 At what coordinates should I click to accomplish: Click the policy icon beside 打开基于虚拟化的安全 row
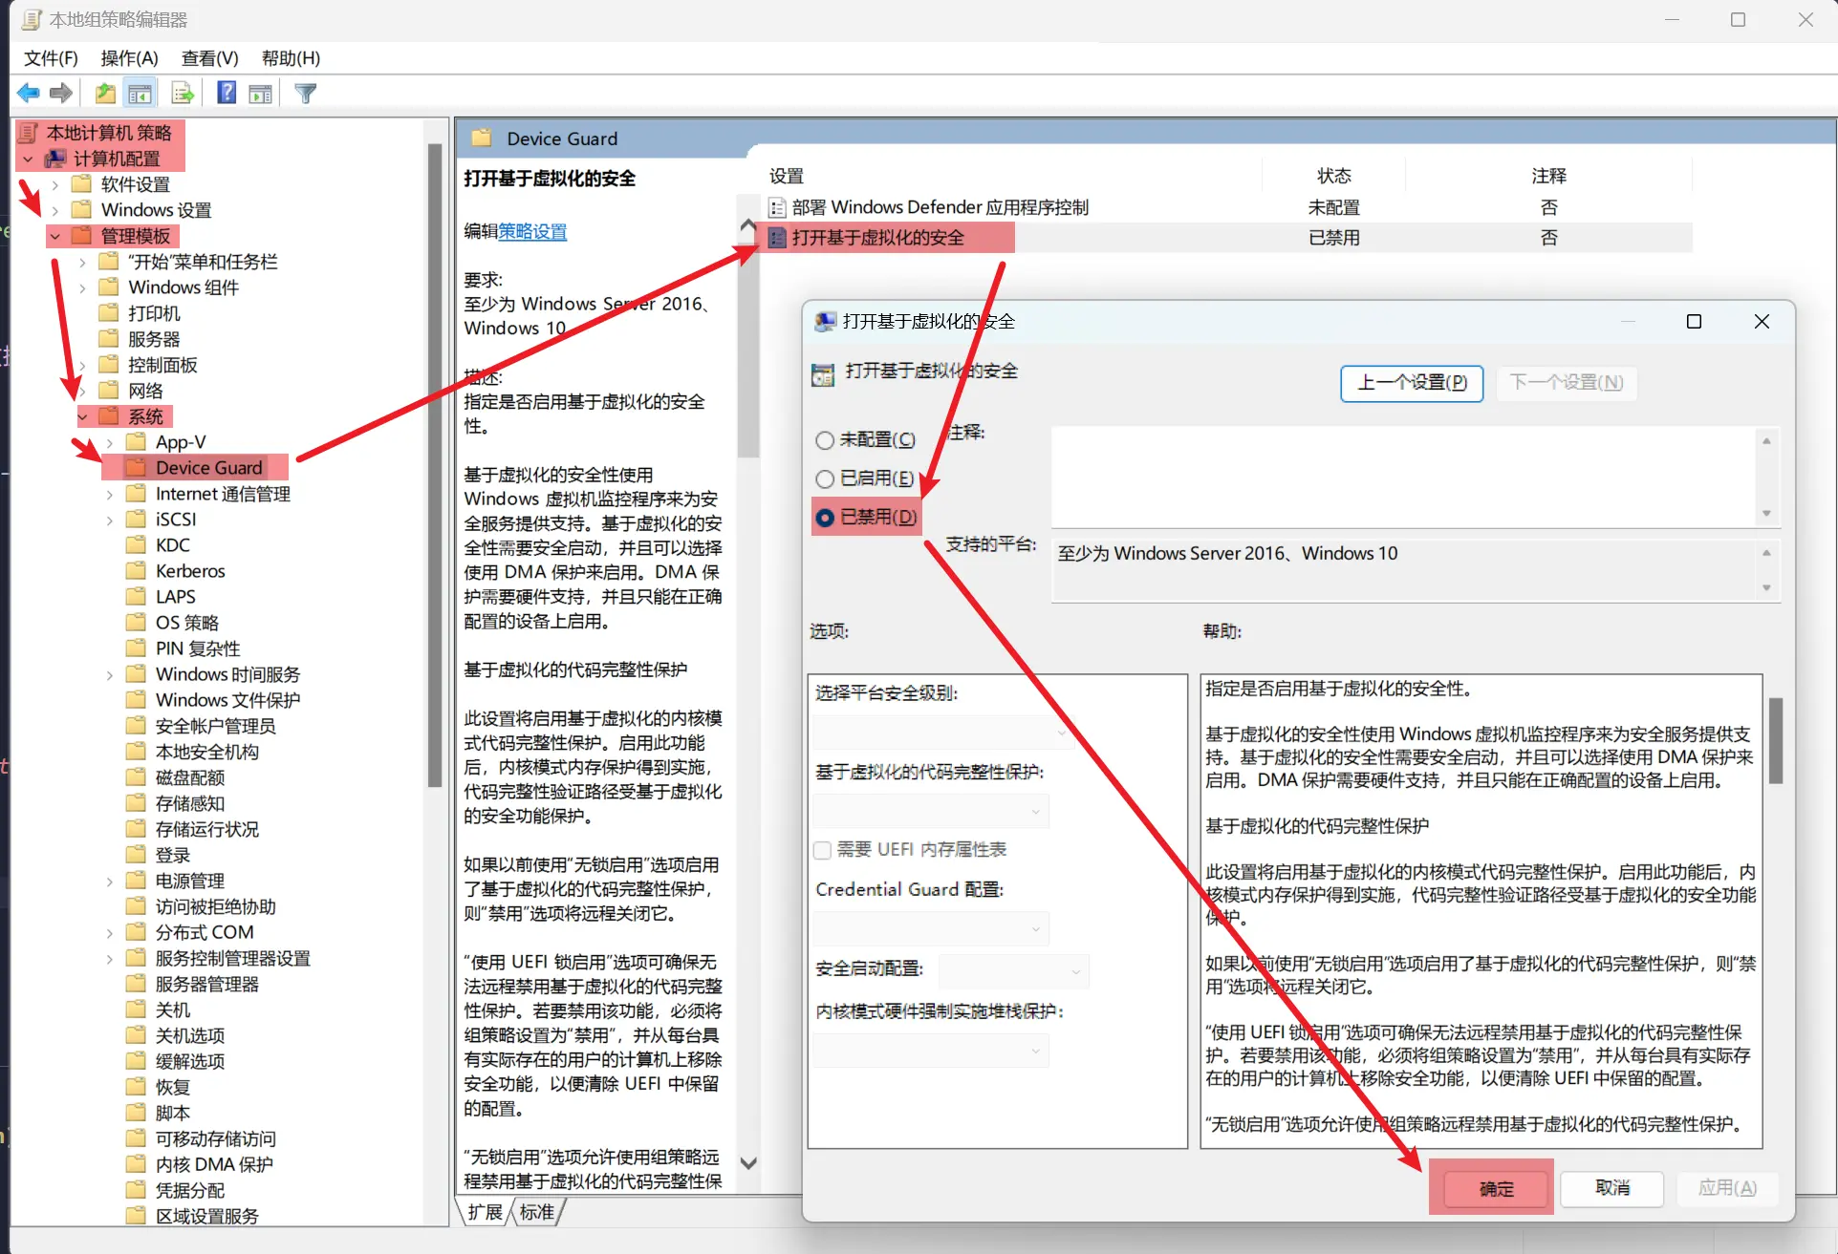pyautogui.click(x=777, y=238)
